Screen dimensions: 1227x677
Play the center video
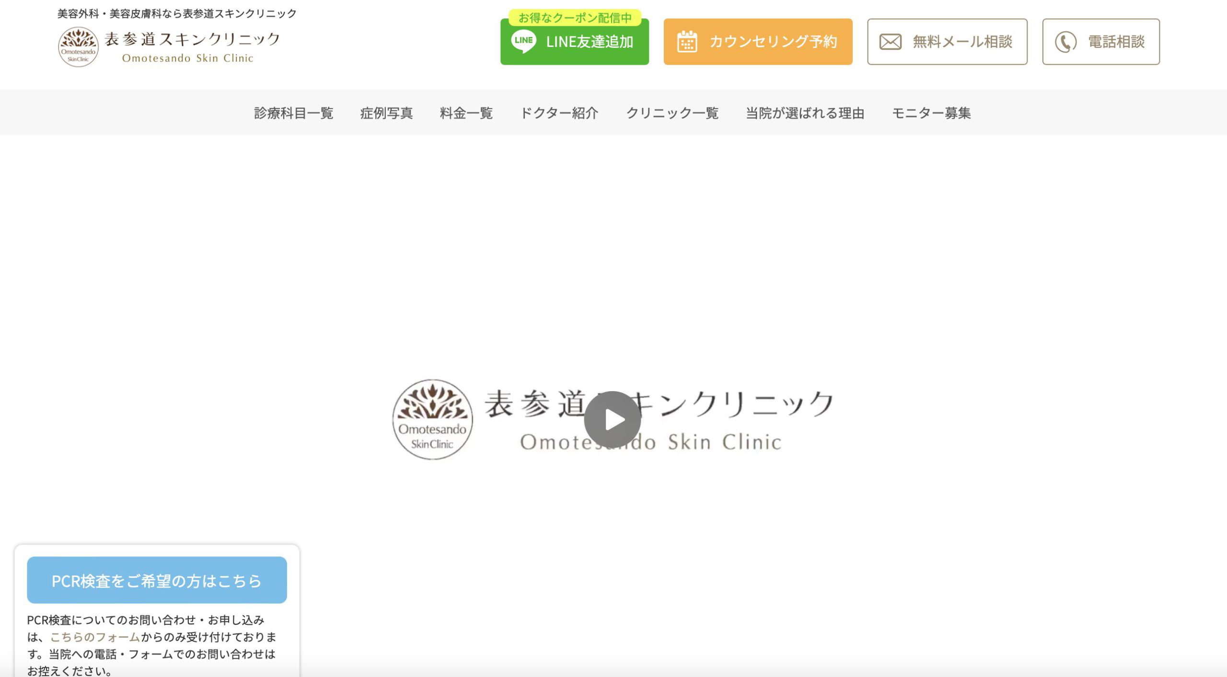[612, 419]
